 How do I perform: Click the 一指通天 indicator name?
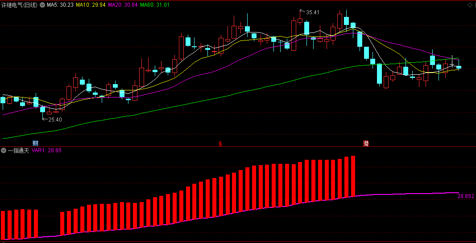(x=19, y=150)
